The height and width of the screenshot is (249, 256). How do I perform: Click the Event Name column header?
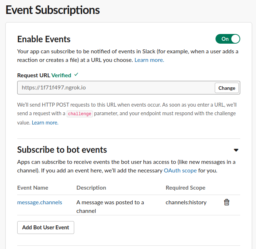(33, 188)
